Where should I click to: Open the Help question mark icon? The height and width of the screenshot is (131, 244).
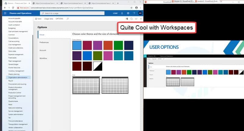coord(134,13)
